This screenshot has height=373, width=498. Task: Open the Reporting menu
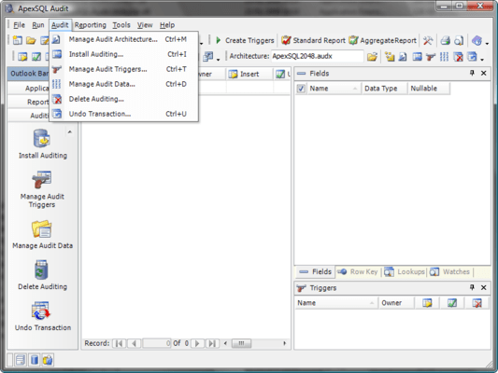[x=91, y=25]
